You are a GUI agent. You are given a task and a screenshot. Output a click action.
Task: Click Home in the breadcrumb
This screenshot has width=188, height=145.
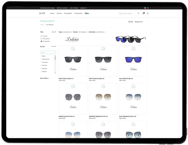(x=42, y=25)
